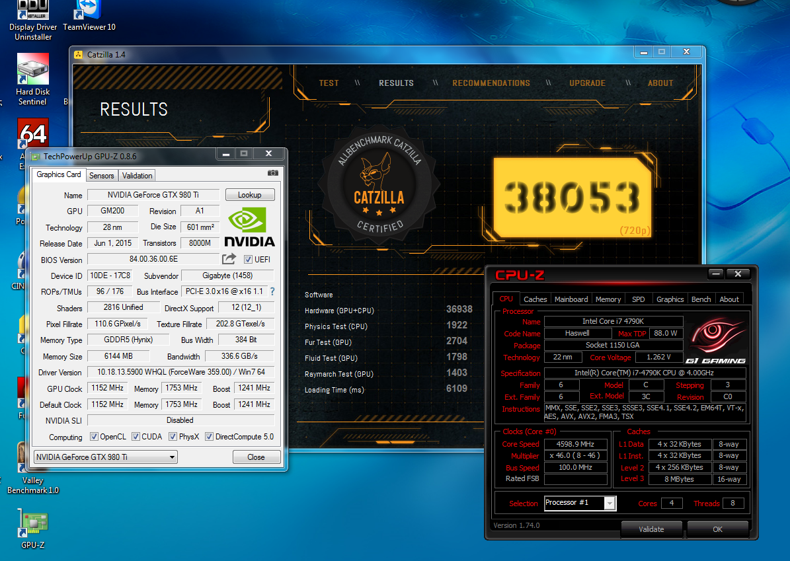Open the Caches tab in CPU-Z
This screenshot has height=561, width=790.
coord(535,299)
